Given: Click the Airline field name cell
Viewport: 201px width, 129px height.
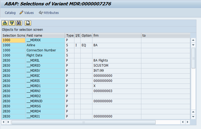Looking at the screenshot, I should 45,45.
